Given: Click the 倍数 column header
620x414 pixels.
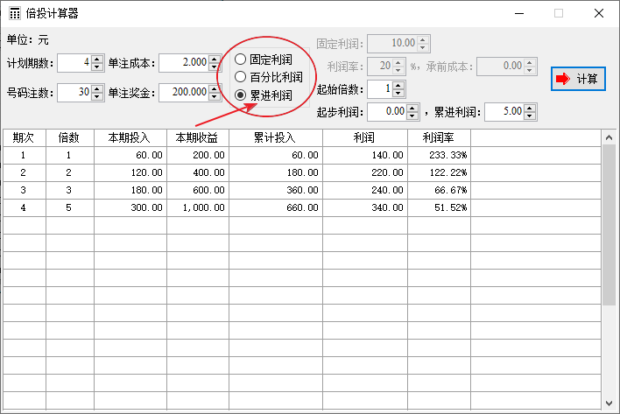Looking at the screenshot, I should (69, 137).
